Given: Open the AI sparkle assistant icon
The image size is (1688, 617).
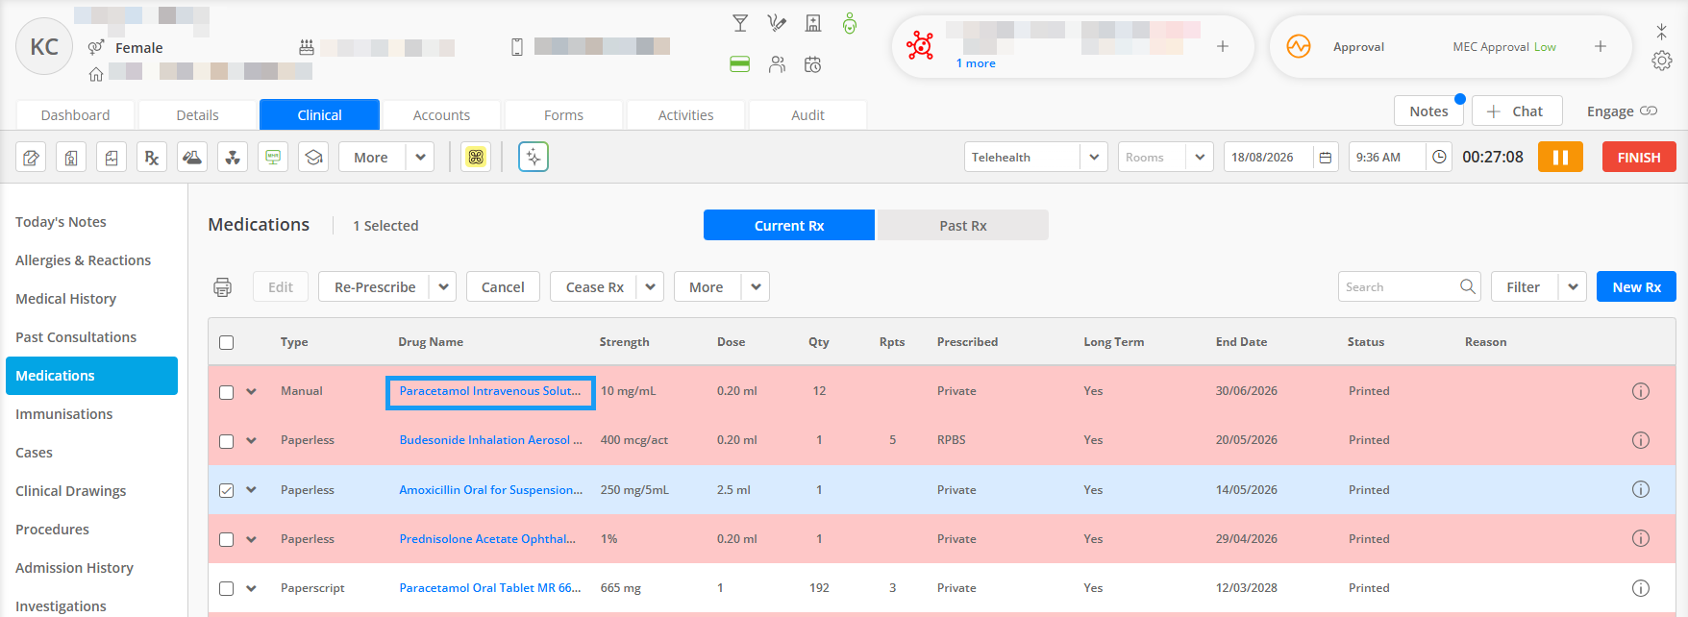Looking at the screenshot, I should pos(534,157).
